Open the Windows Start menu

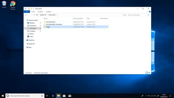coord(3,96)
